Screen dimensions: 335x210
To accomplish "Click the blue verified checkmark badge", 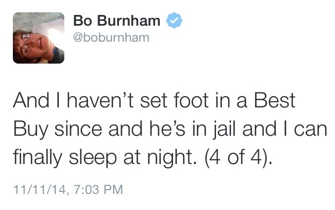I will [x=174, y=20].
